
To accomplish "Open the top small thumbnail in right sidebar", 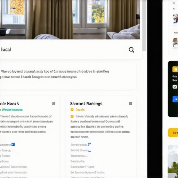I will pyautogui.click(x=176, y=19).
